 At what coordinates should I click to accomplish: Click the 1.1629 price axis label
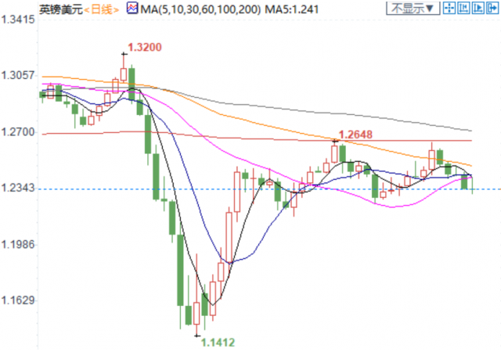click(18, 300)
